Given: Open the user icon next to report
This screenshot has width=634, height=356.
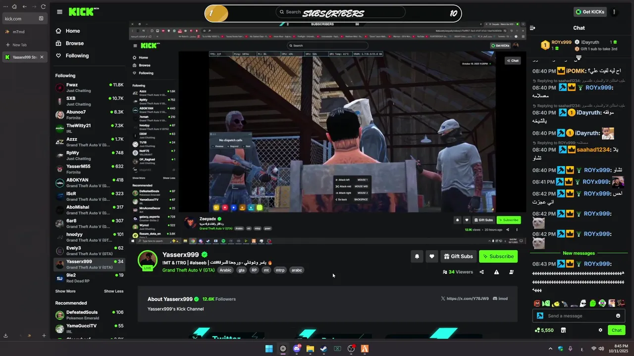Looking at the screenshot, I should pyautogui.click(x=512, y=272).
